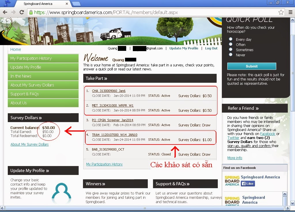The width and height of the screenshot is (295, 212).
Task: Click the Twitter share link
Action: [233, 138]
